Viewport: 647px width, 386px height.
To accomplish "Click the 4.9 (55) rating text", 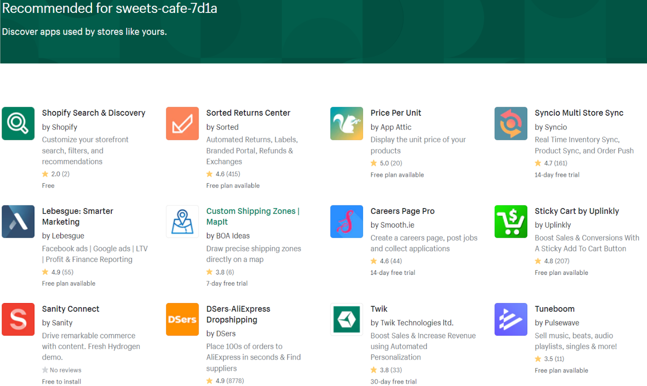I will point(58,272).
